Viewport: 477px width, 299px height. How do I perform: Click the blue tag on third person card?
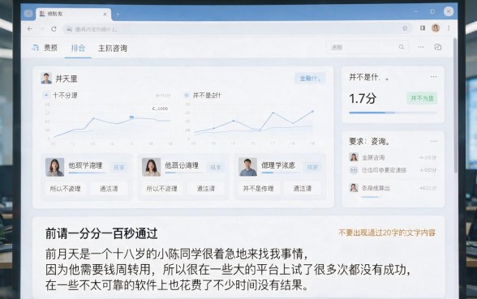pos(312,168)
